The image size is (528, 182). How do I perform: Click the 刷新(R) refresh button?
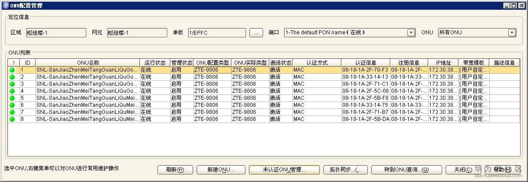(175, 170)
